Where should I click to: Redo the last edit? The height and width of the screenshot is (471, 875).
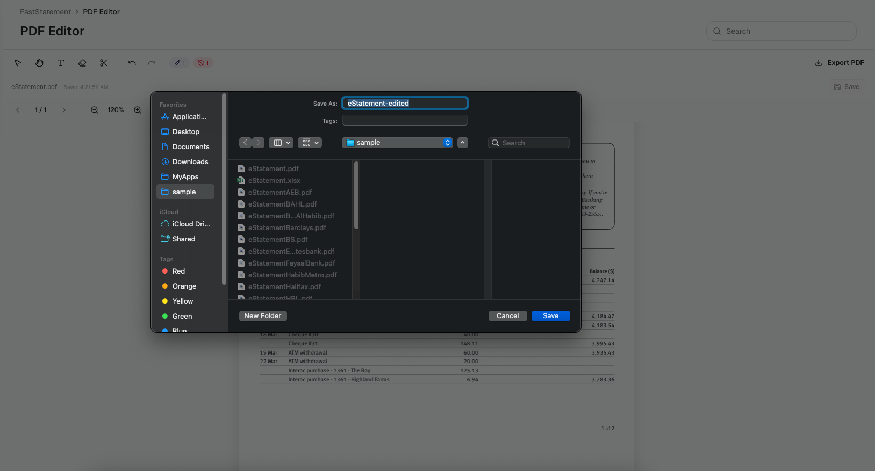(152, 63)
